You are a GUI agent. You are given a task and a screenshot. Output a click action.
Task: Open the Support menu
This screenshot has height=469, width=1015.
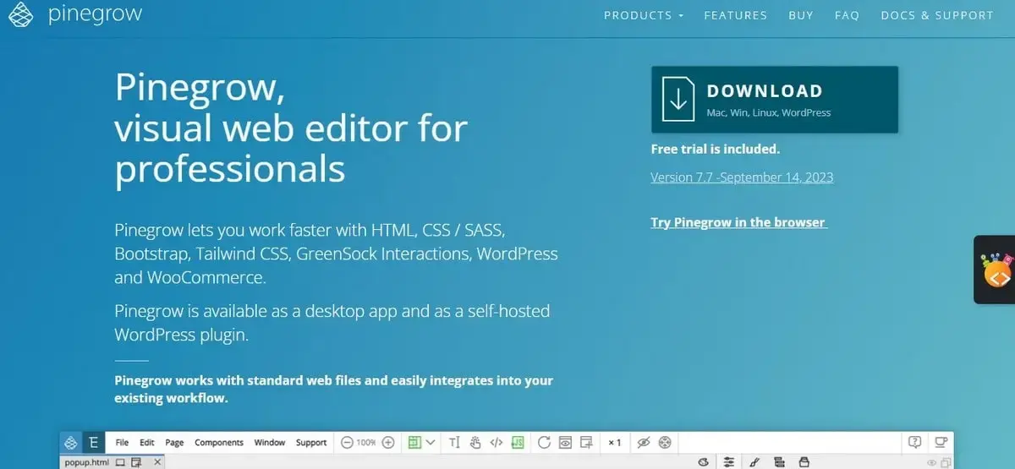[x=311, y=443]
